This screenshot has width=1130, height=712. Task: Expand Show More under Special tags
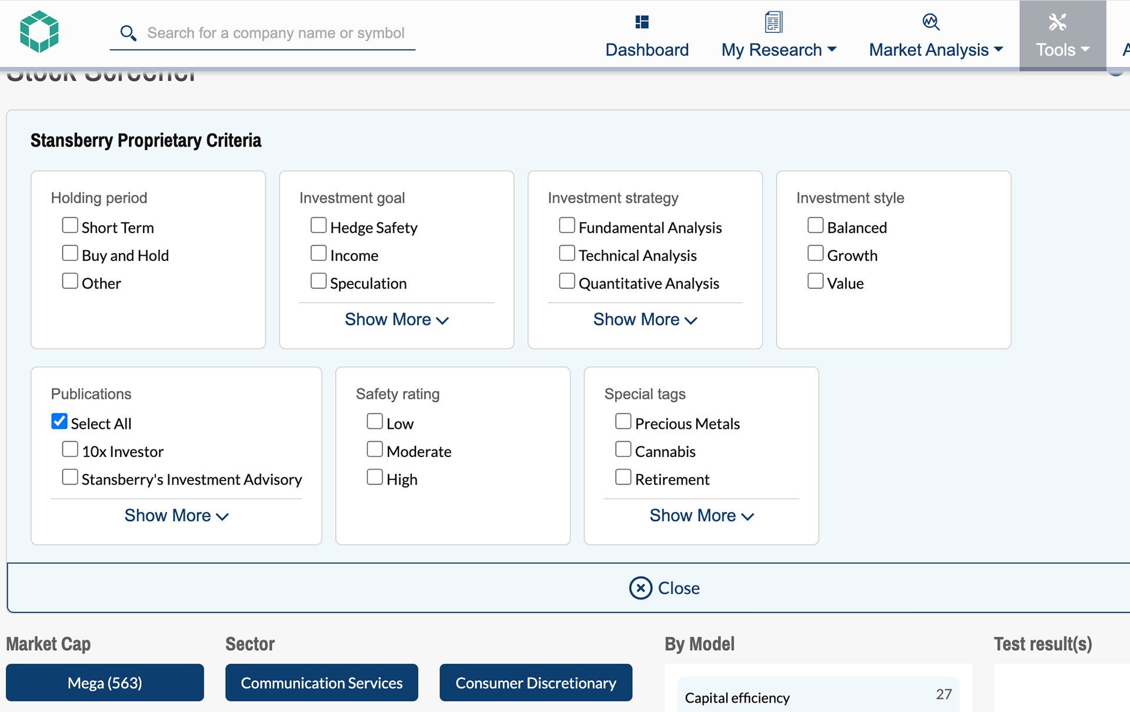(x=702, y=515)
